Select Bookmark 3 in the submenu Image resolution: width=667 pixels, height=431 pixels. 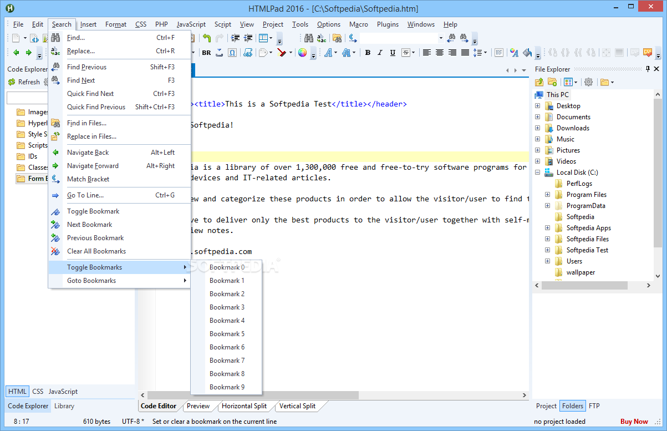pyautogui.click(x=226, y=307)
